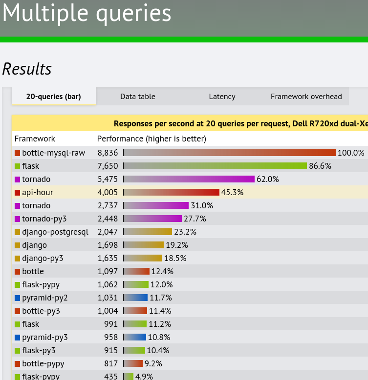Select the Framework overhead tab
Image resolution: width=368 pixels, height=380 pixels.
coord(306,97)
